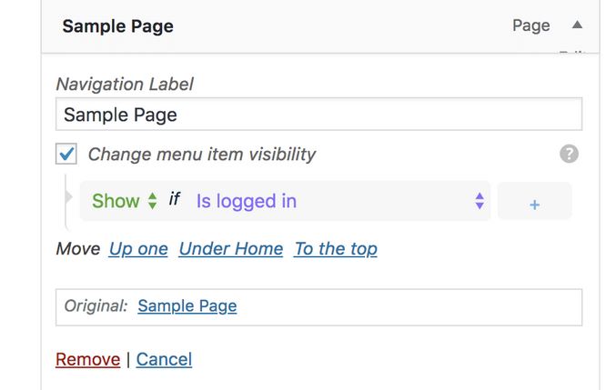Click the Page type label in header
The height and width of the screenshot is (390, 616).
coord(531,25)
